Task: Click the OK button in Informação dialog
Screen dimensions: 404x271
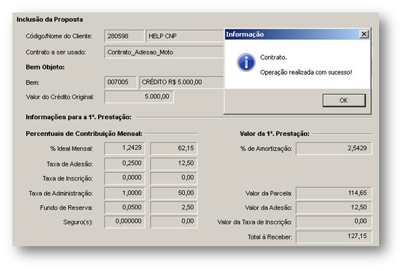Action: [x=344, y=100]
